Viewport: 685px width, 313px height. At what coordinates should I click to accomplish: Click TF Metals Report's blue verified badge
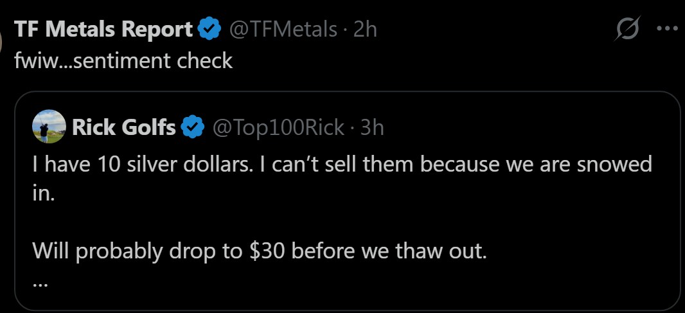click(x=209, y=30)
